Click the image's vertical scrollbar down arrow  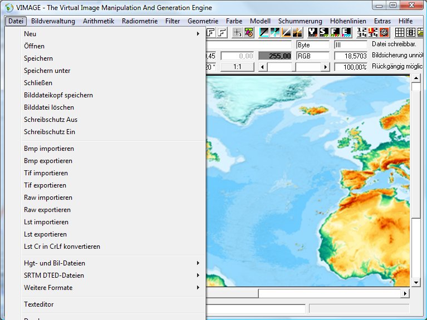pyautogui.click(x=415, y=282)
